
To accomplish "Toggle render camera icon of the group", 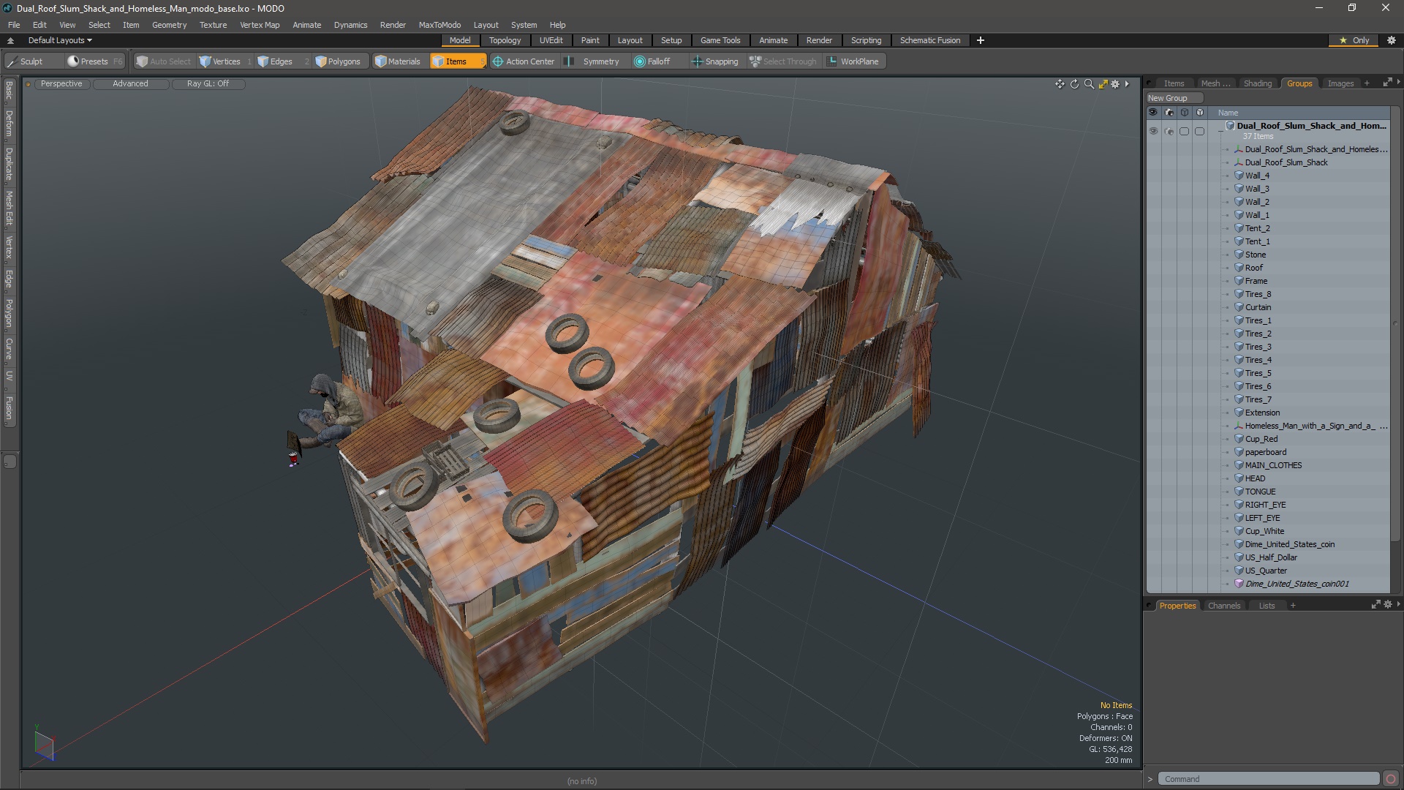I will pyautogui.click(x=1169, y=132).
